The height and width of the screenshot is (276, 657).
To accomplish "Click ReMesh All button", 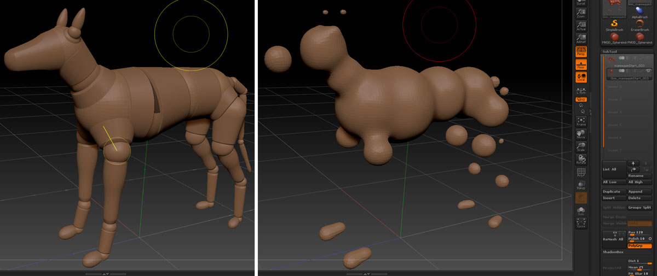I will [x=614, y=239].
